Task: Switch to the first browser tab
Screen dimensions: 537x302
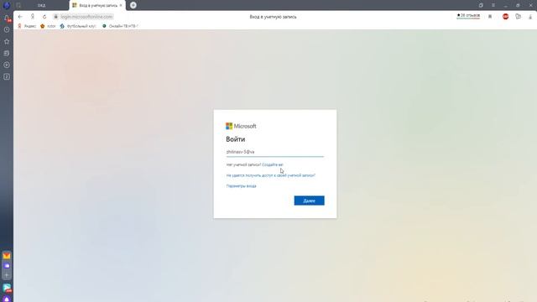Action: coord(41,5)
